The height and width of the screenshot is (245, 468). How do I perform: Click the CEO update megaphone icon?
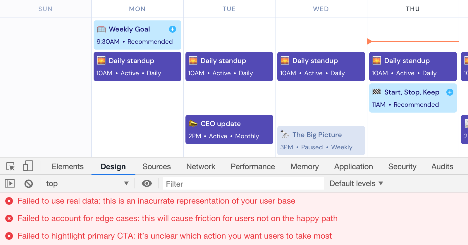tap(193, 123)
